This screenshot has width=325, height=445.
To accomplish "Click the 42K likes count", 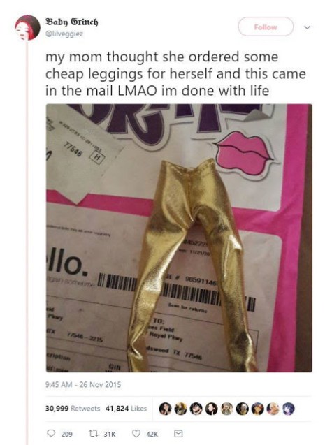I will click(152, 434).
